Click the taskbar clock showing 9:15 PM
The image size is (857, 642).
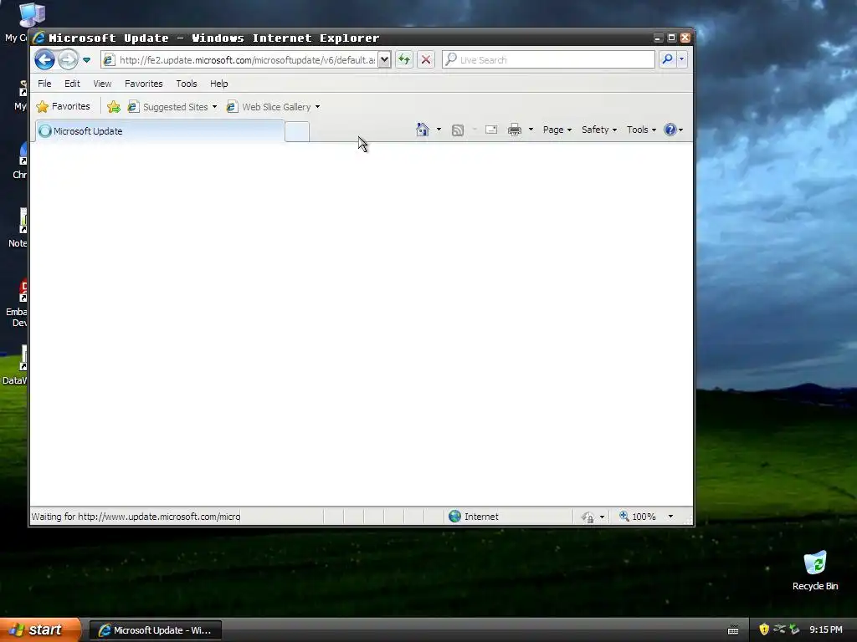826,629
